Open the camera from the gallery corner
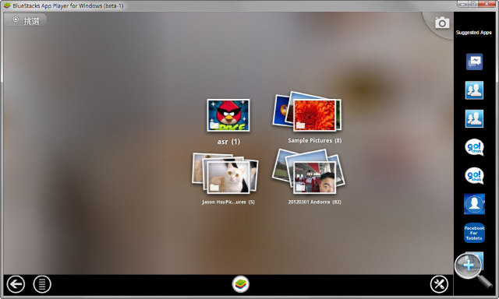 [442, 23]
